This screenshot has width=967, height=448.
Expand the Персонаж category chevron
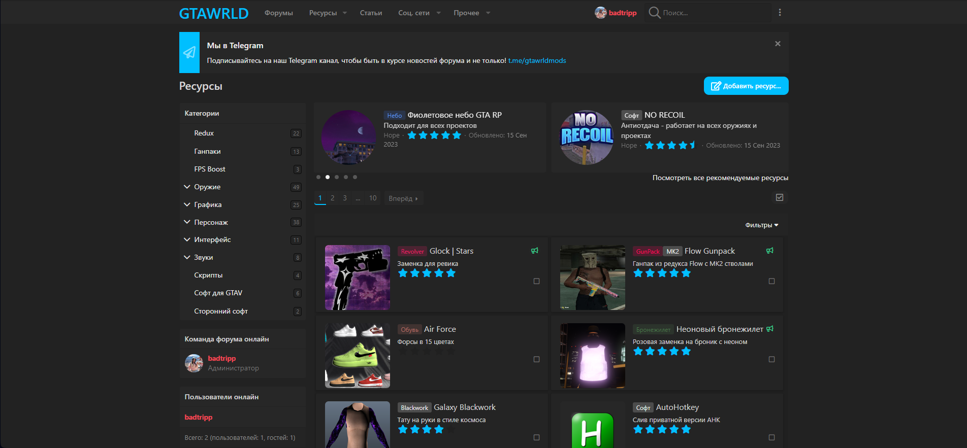click(187, 222)
